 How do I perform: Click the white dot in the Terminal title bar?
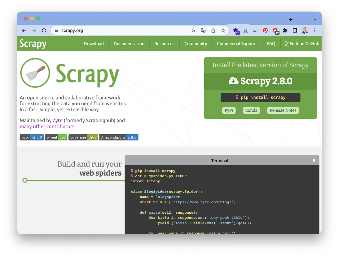[314, 161]
